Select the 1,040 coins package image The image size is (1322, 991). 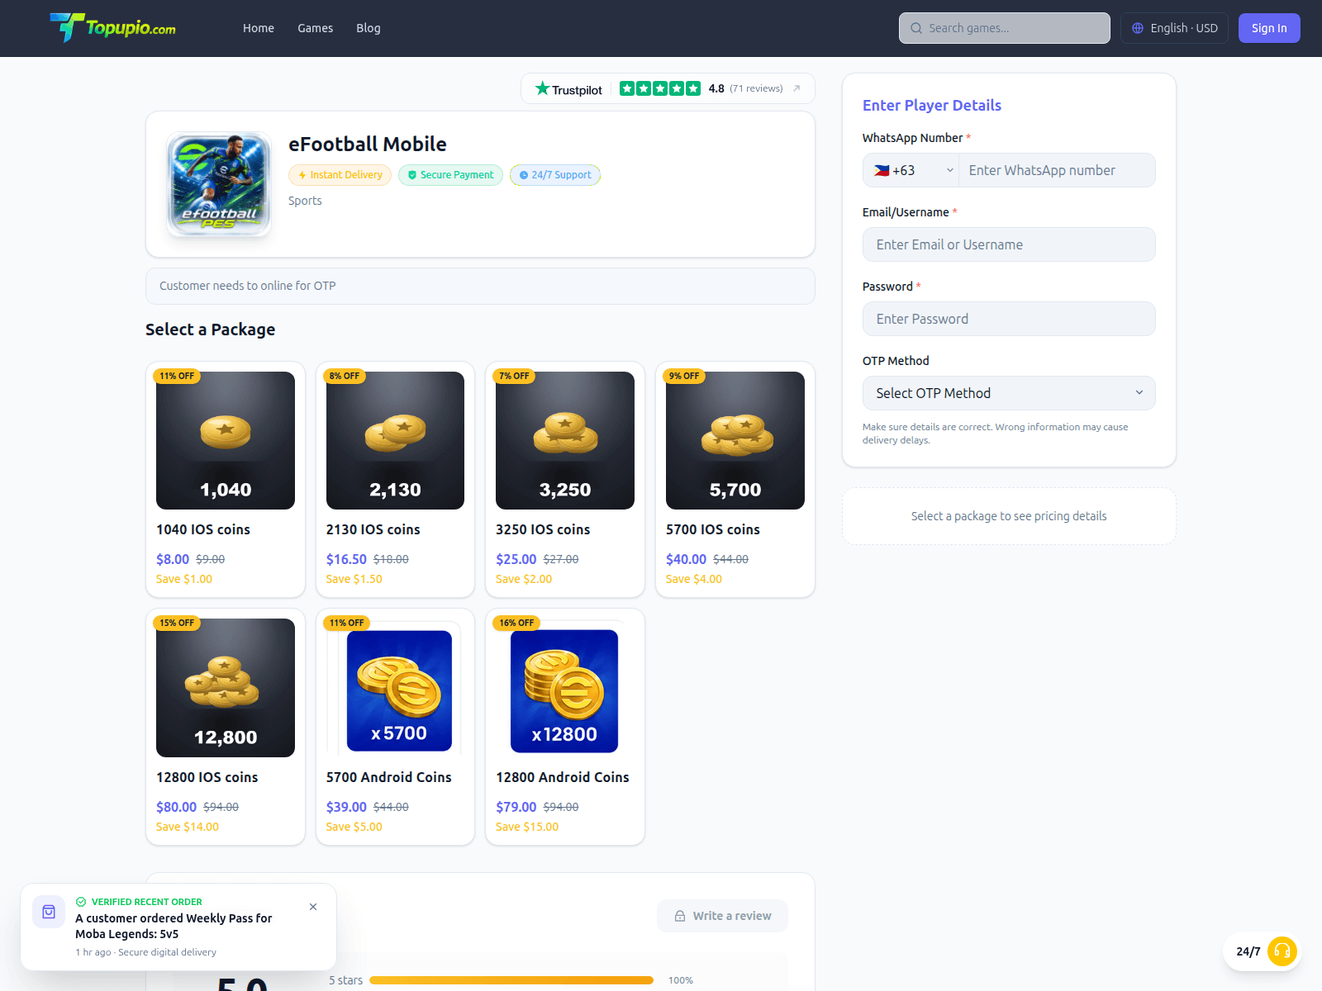click(x=226, y=440)
